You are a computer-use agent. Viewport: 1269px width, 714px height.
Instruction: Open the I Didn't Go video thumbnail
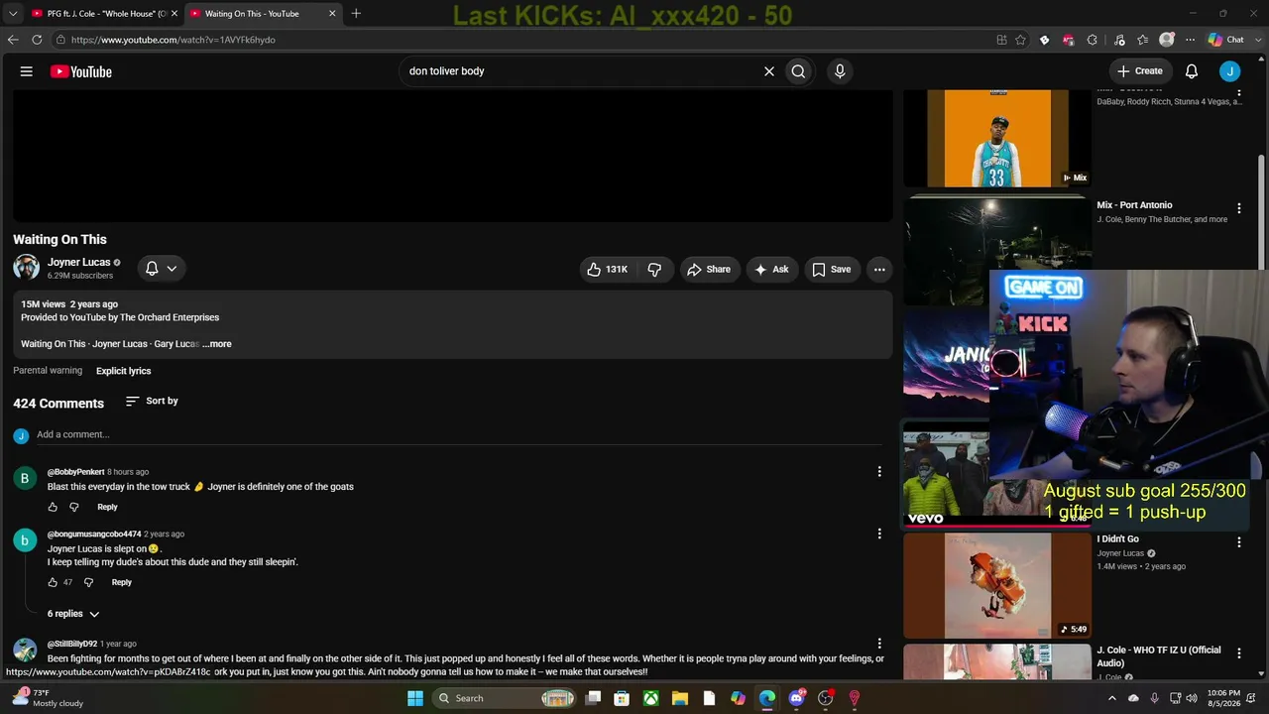point(997,586)
